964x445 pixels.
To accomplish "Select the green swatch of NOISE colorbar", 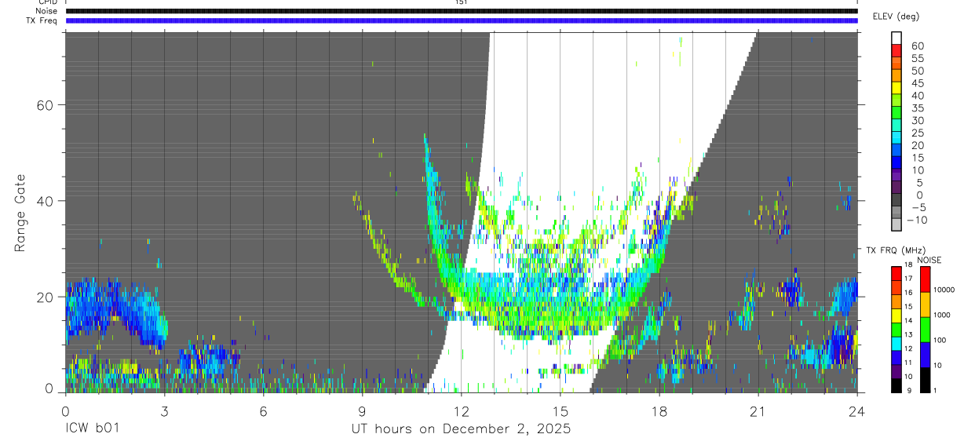I will (925, 330).
